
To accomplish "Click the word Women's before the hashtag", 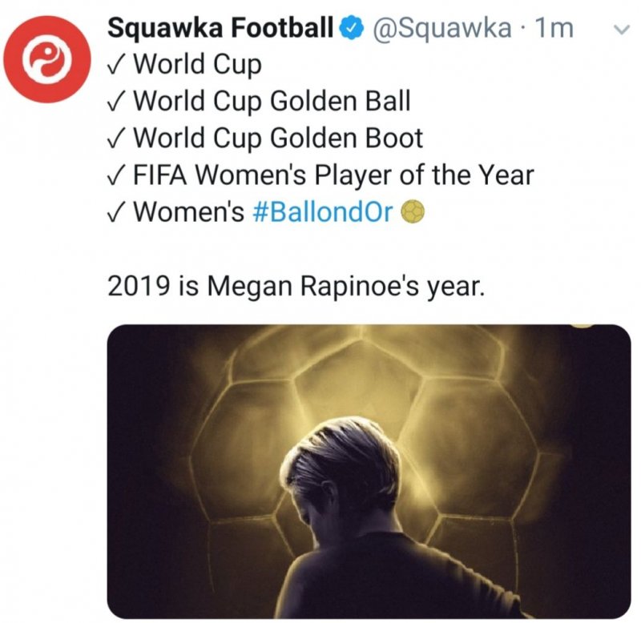I will 189,212.
